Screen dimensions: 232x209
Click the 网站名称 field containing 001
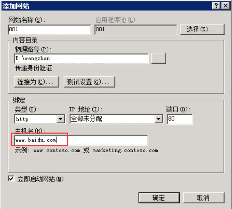tap(49, 30)
